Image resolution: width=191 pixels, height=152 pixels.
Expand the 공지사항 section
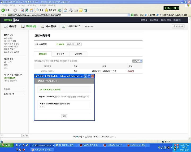14,89
